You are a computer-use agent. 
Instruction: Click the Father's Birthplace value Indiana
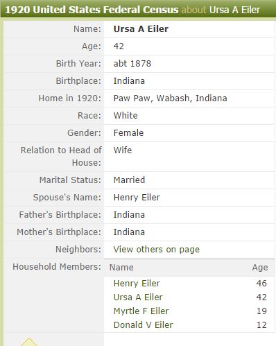pos(129,215)
